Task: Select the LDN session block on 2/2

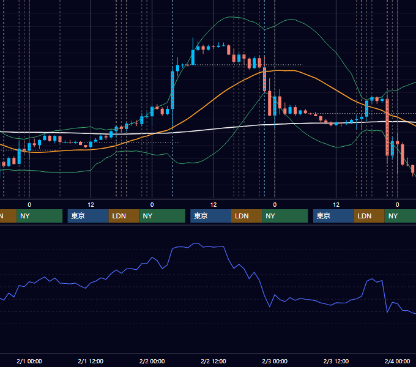Action: (x=247, y=216)
